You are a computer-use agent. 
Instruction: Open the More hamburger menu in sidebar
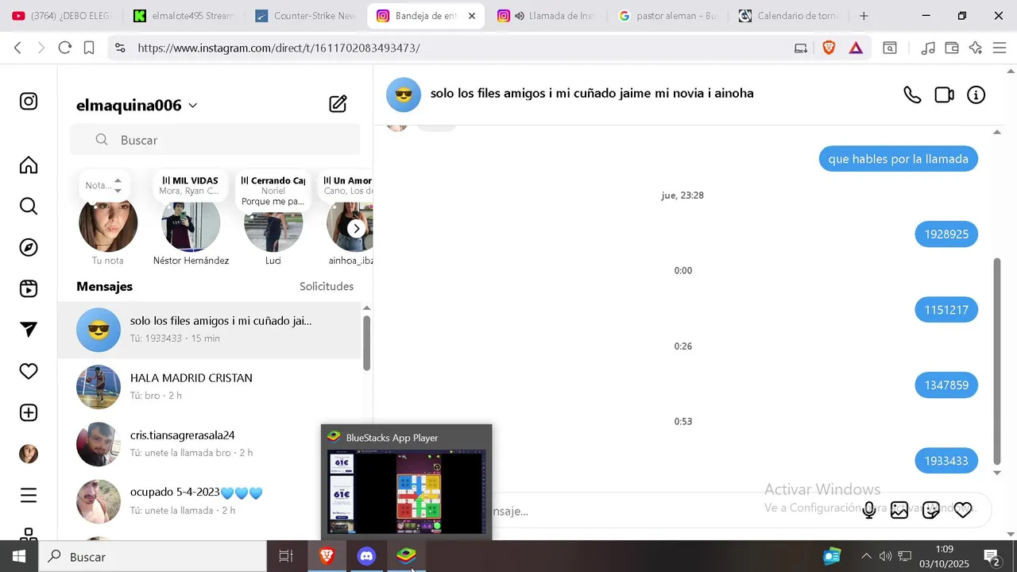click(x=29, y=496)
